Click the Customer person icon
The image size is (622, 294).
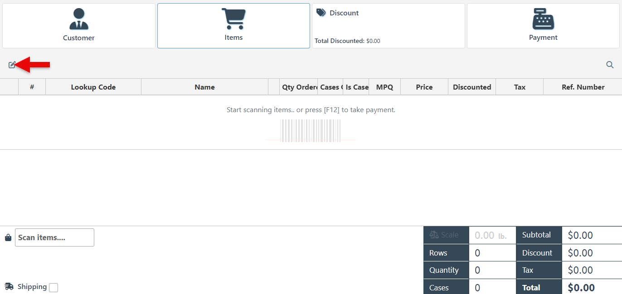pyautogui.click(x=78, y=19)
